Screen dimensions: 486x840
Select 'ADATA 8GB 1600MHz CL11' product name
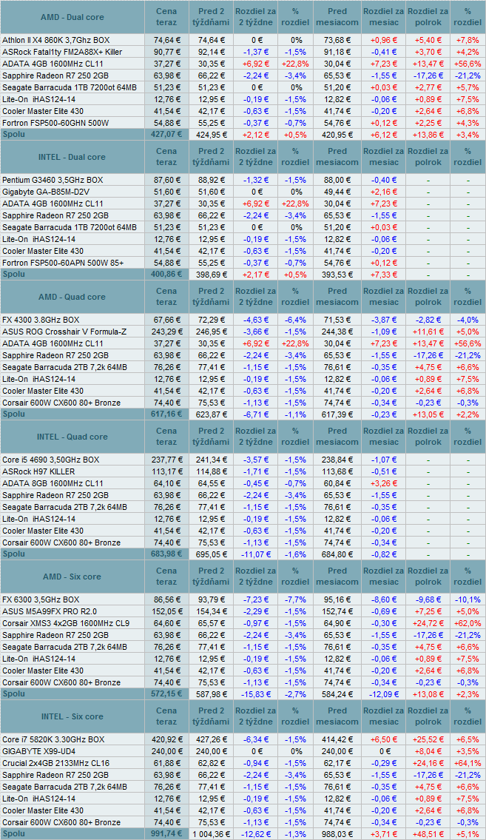(53, 483)
